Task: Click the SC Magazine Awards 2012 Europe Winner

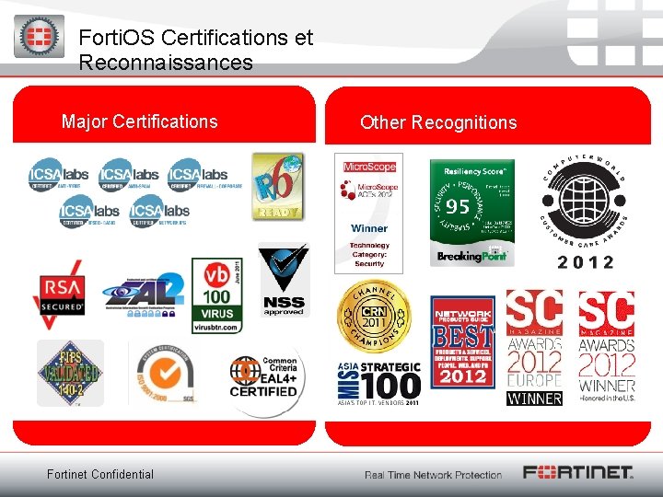Action: [x=534, y=347]
